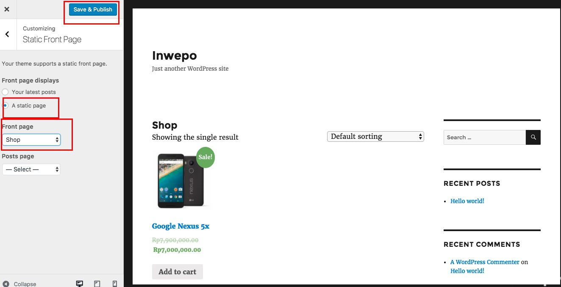Click the Save & Publish button

tap(93, 9)
